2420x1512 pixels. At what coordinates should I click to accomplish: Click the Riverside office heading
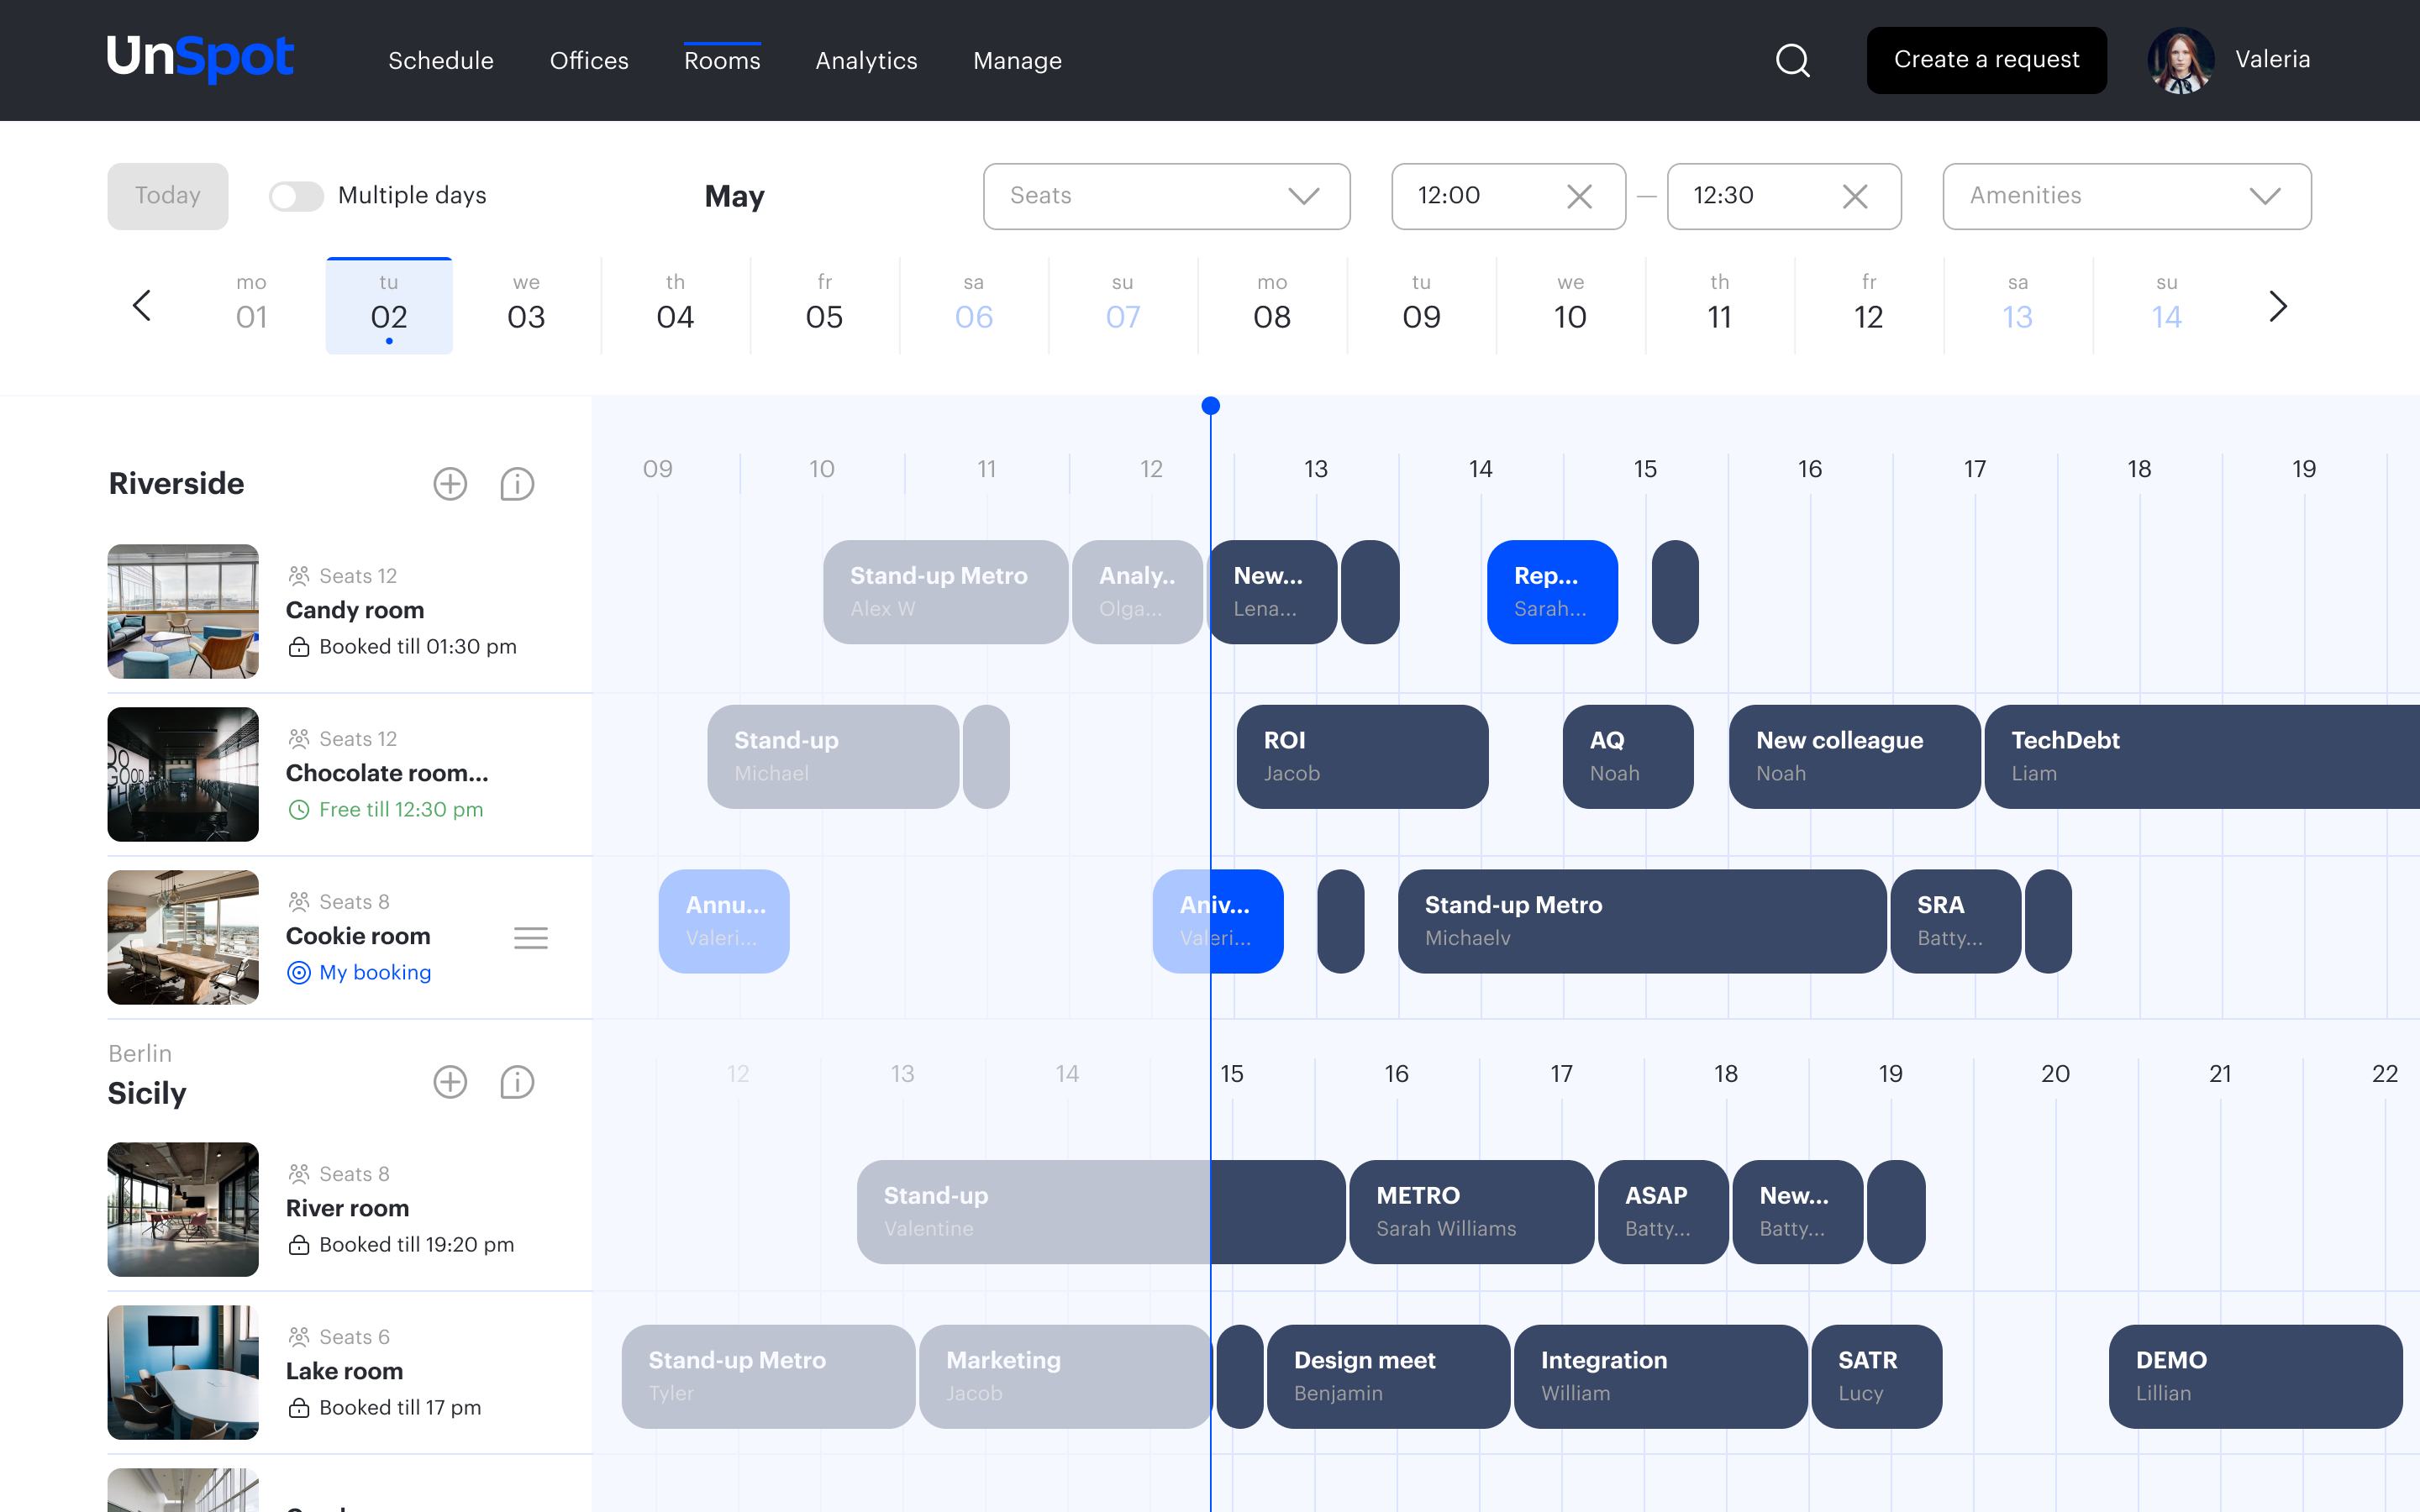coord(176,484)
